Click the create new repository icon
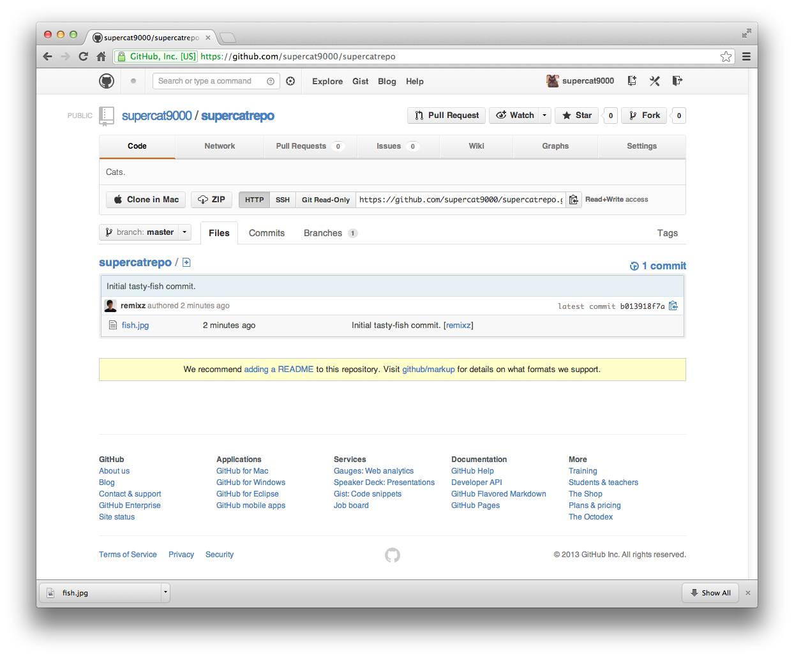The width and height of the screenshot is (794, 658). click(632, 80)
